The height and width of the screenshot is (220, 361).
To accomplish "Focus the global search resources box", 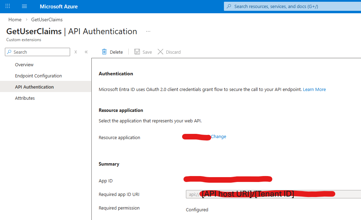I will 292,6.
